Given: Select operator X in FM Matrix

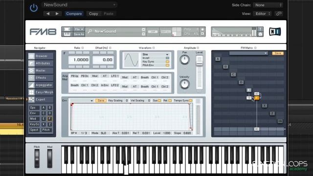Looking at the screenshot, I should pyautogui.click(x=265, y=106).
